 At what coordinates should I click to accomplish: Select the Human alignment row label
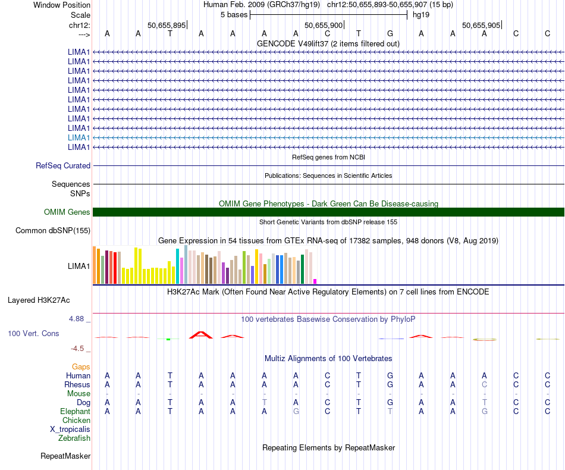(78, 375)
